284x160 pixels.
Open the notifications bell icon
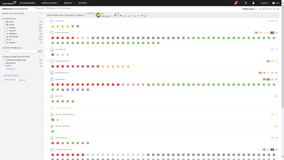[236, 3]
